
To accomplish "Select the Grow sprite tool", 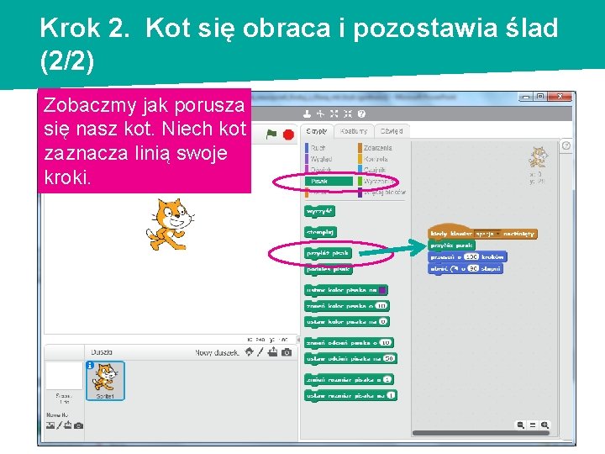I will coord(334,113).
